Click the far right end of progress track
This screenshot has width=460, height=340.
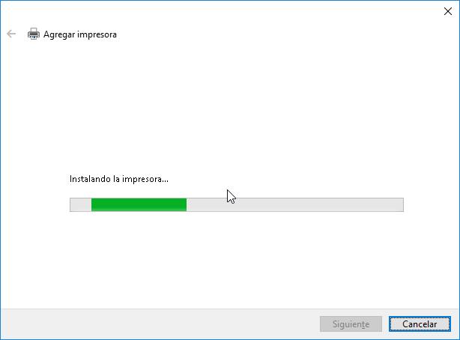click(399, 204)
